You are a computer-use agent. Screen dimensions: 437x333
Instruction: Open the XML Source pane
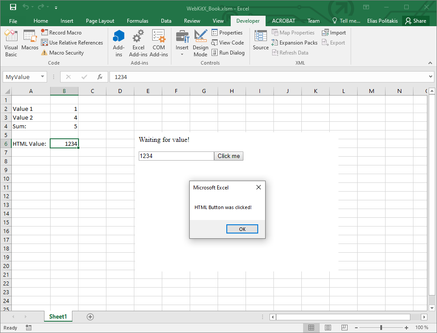coord(260,40)
